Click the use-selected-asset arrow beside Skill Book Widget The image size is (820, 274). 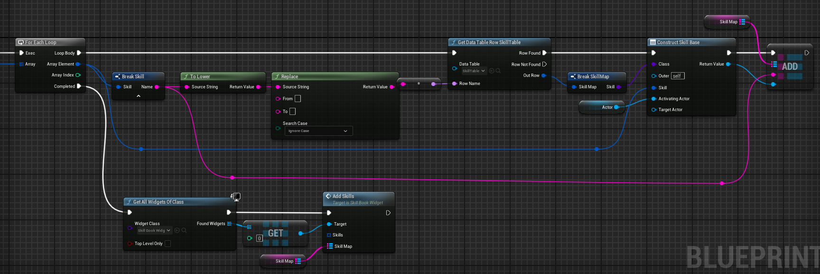pos(177,230)
